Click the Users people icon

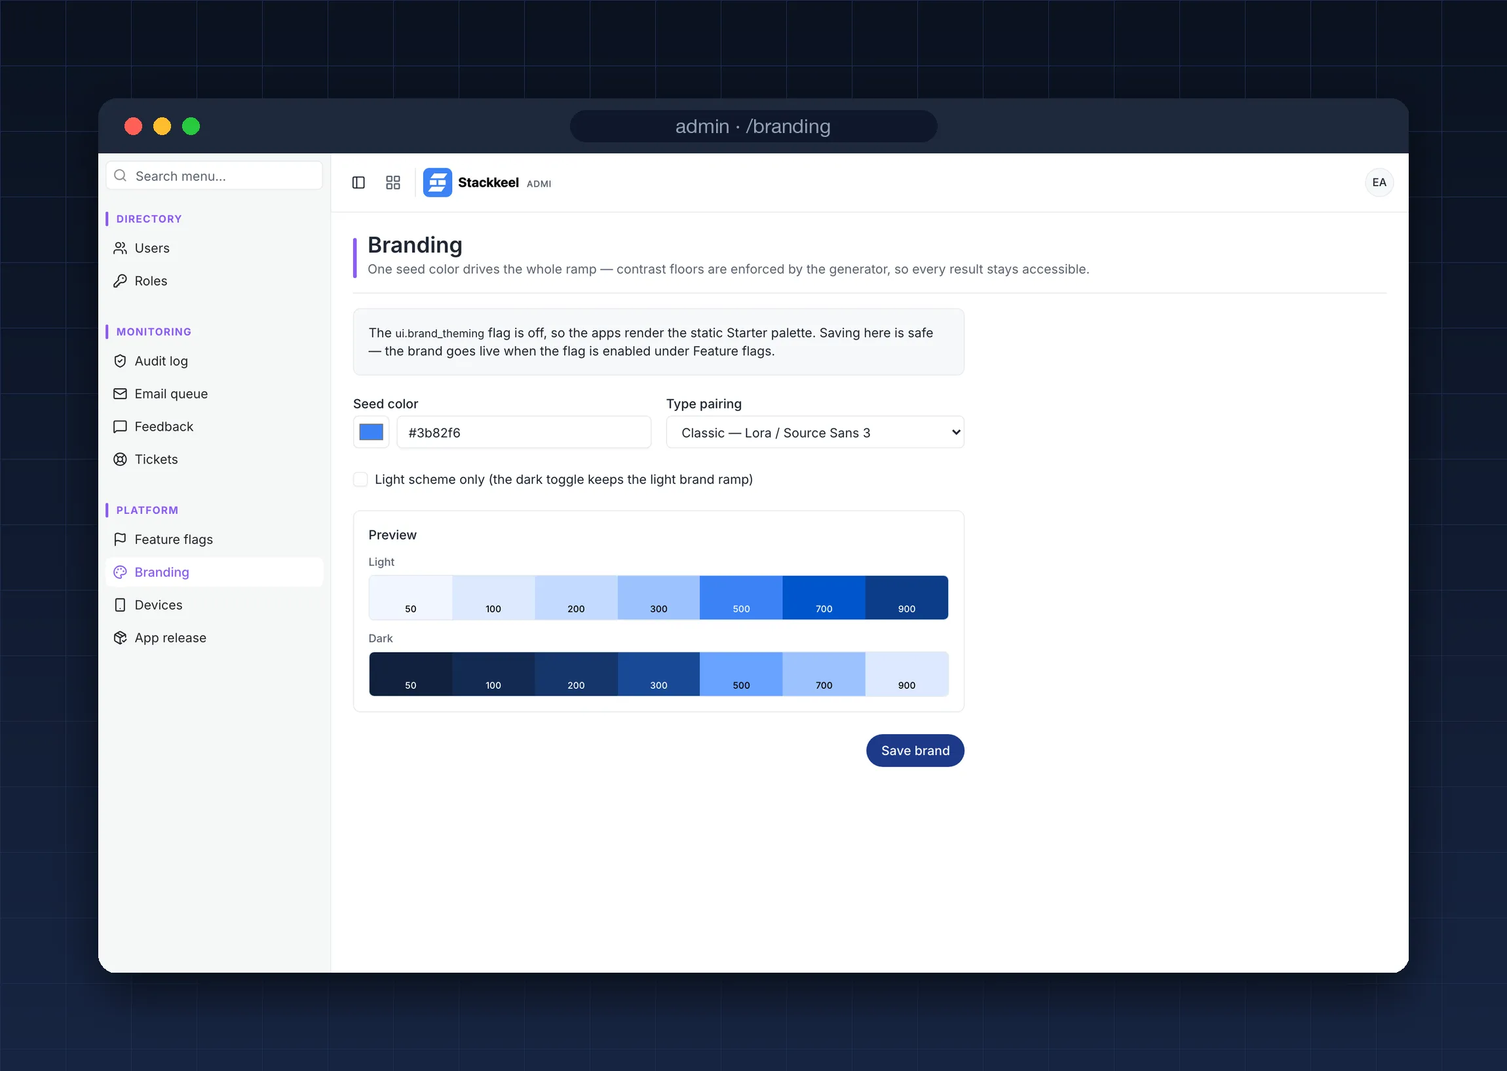tap(120, 248)
